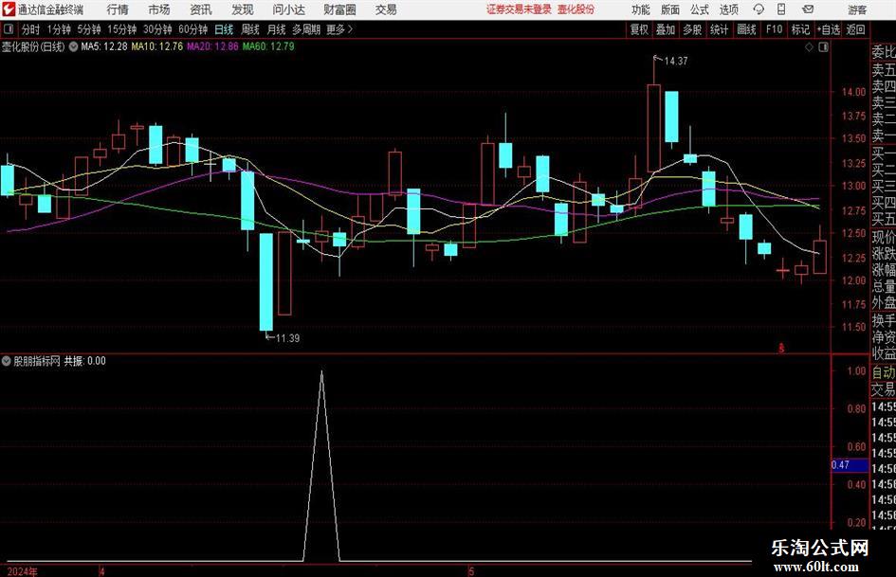Switch to the 分时 period tab
The width and height of the screenshot is (896, 577).
point(30,29)
